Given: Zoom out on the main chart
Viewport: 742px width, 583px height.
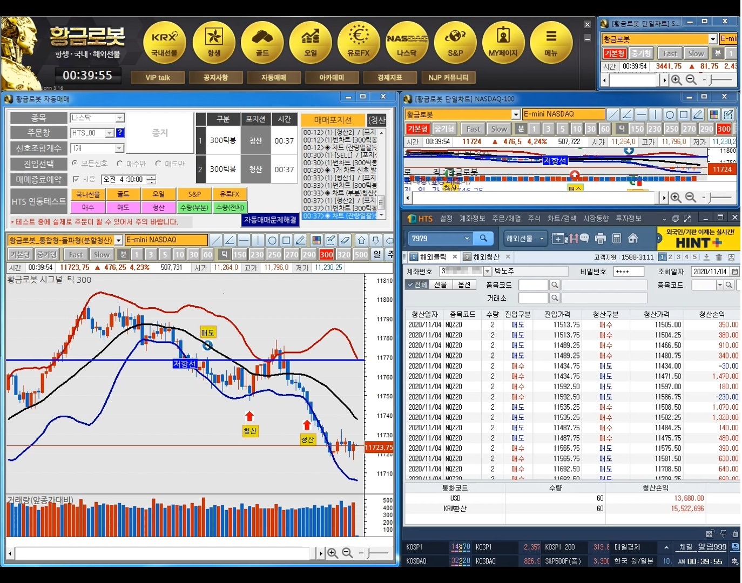Looking at the screenshot, I should tap(347, 553).
